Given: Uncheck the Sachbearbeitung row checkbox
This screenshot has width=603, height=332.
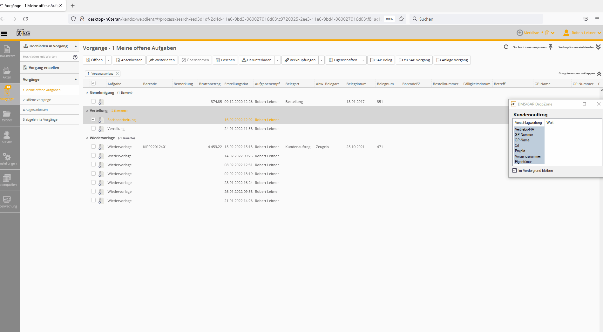Looking at the screenshot, I should click(93, 119).
